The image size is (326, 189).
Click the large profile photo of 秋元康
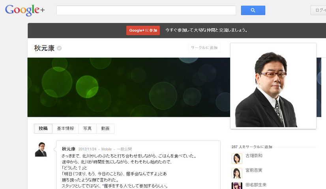[x=273, y=86]
